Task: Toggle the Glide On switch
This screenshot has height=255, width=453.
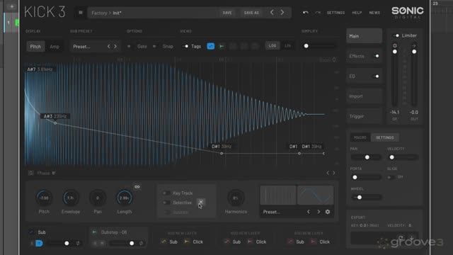Action: [391, 177]
